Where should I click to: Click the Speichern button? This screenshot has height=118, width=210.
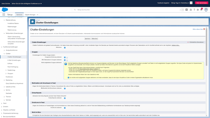point(87,38)
